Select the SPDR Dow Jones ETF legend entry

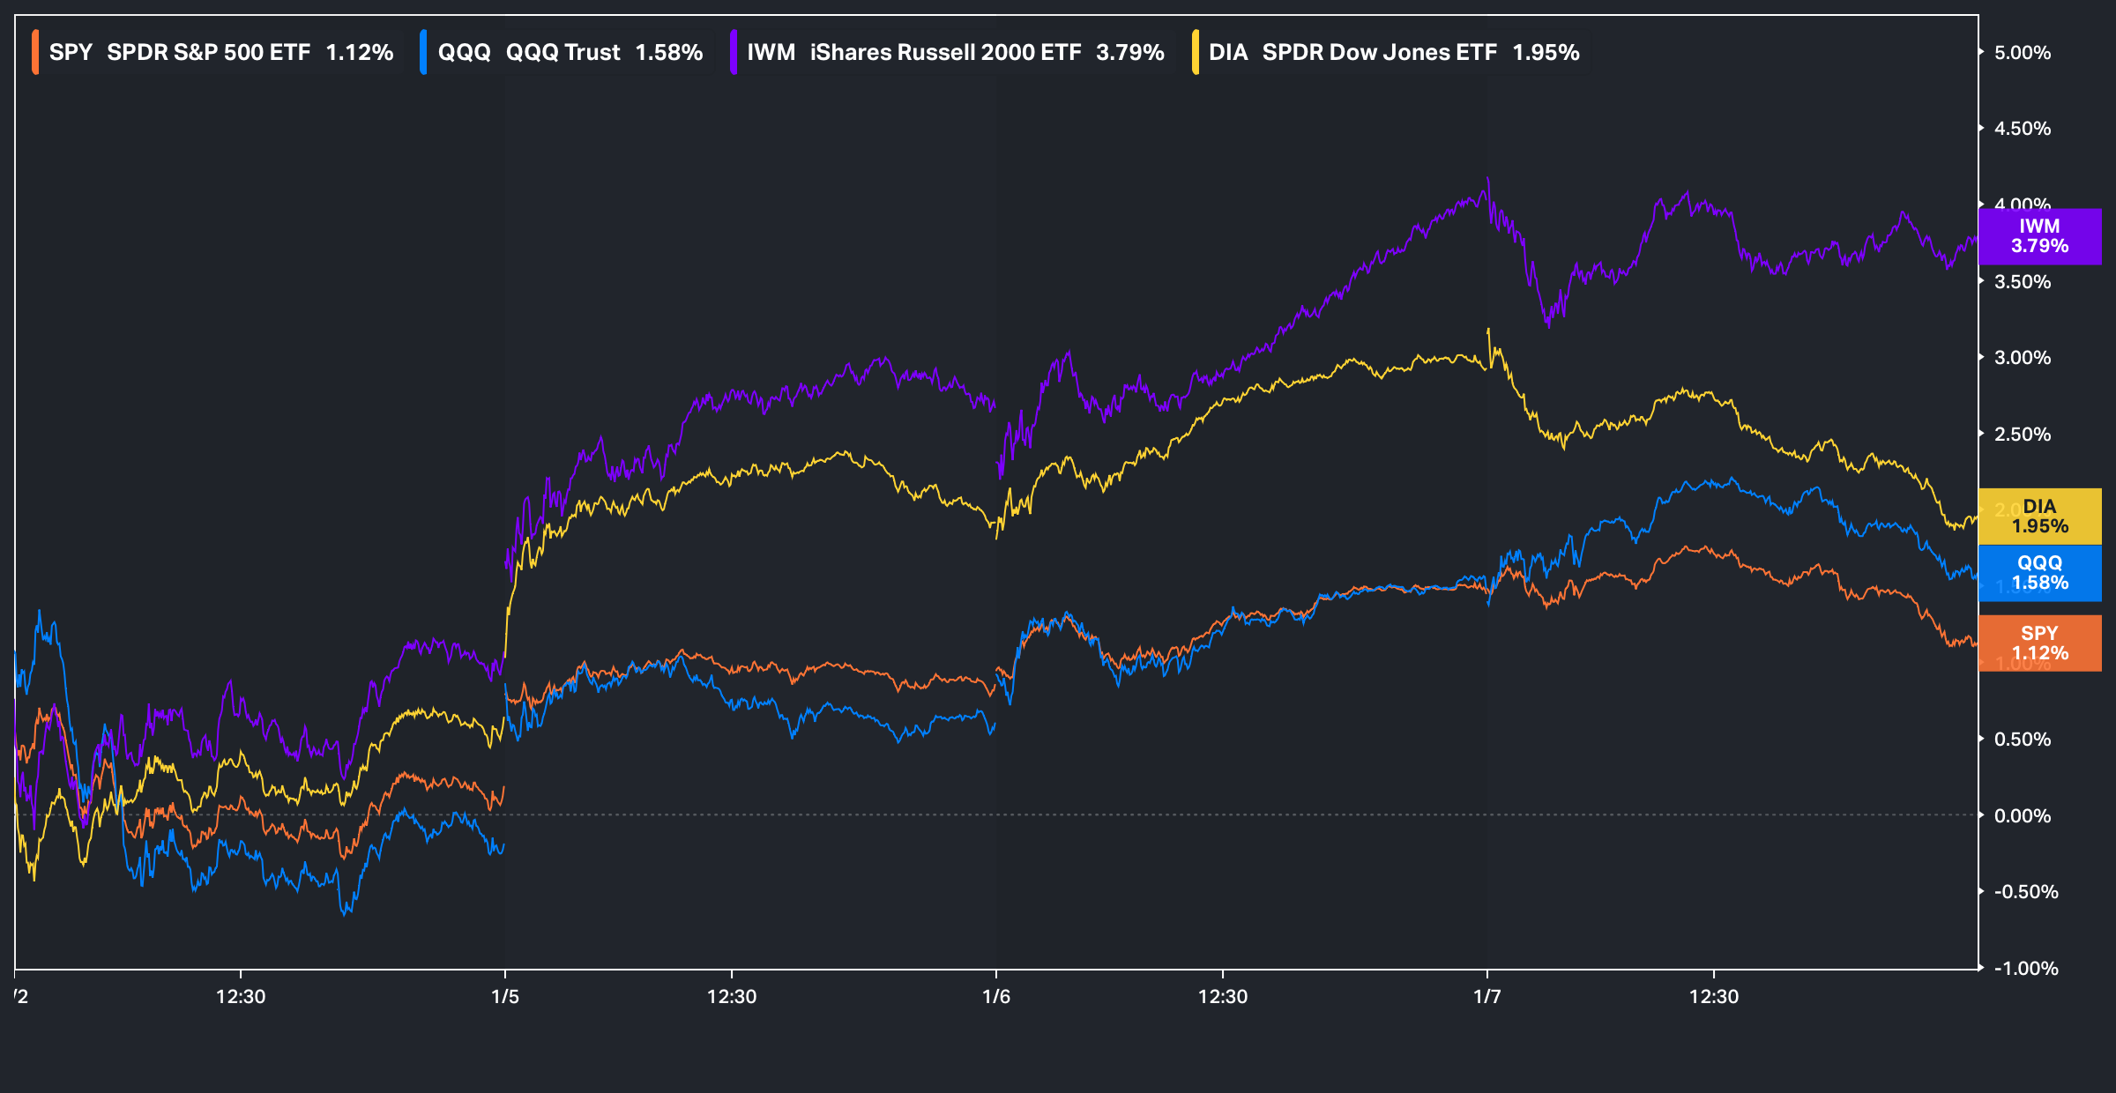tap(1379, 52)
